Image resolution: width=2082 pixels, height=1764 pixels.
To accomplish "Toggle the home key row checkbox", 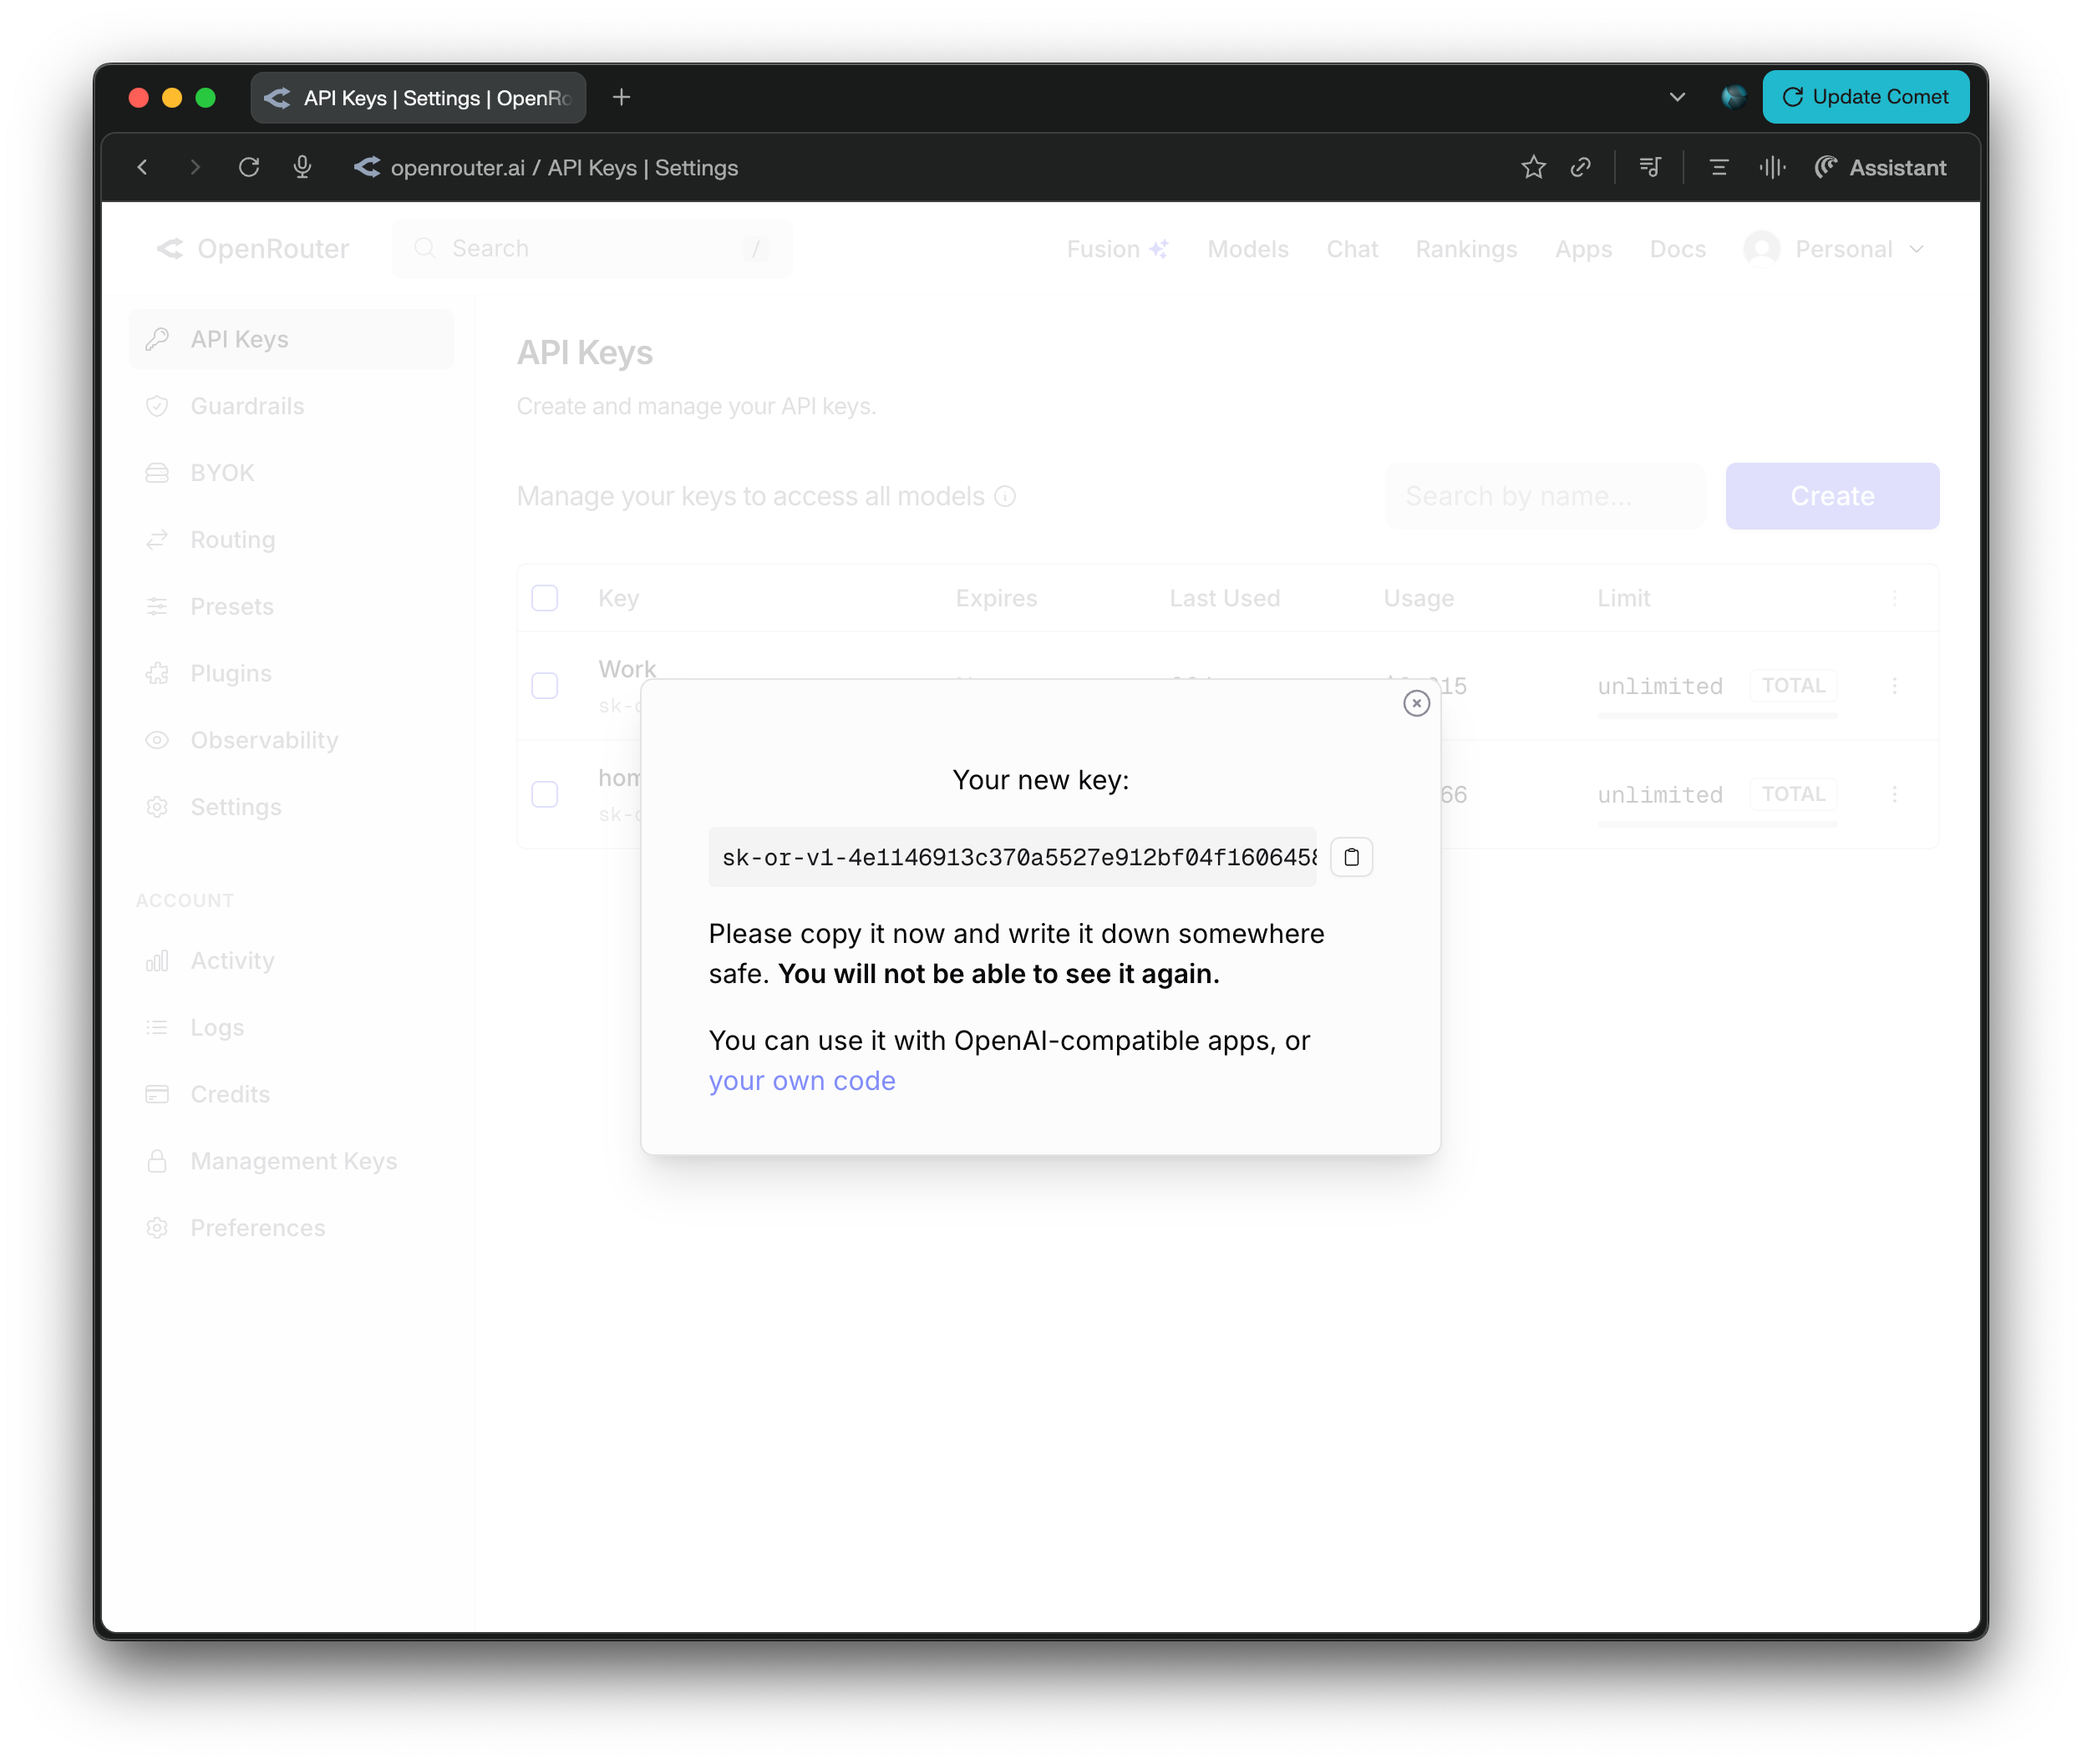I will [x=544, y=794].
